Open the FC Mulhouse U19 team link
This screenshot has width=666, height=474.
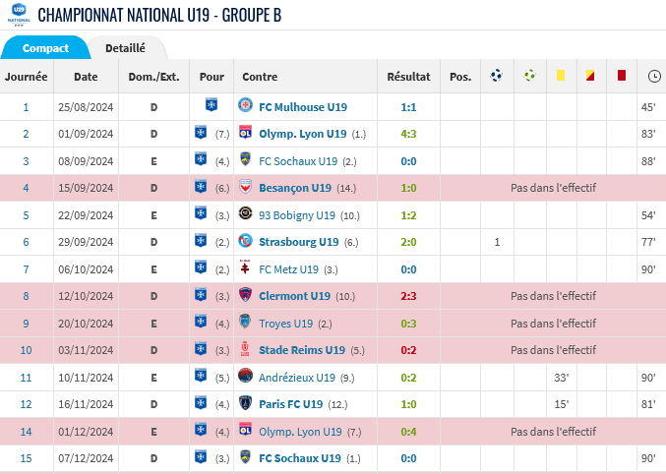(x=303, y=107)
